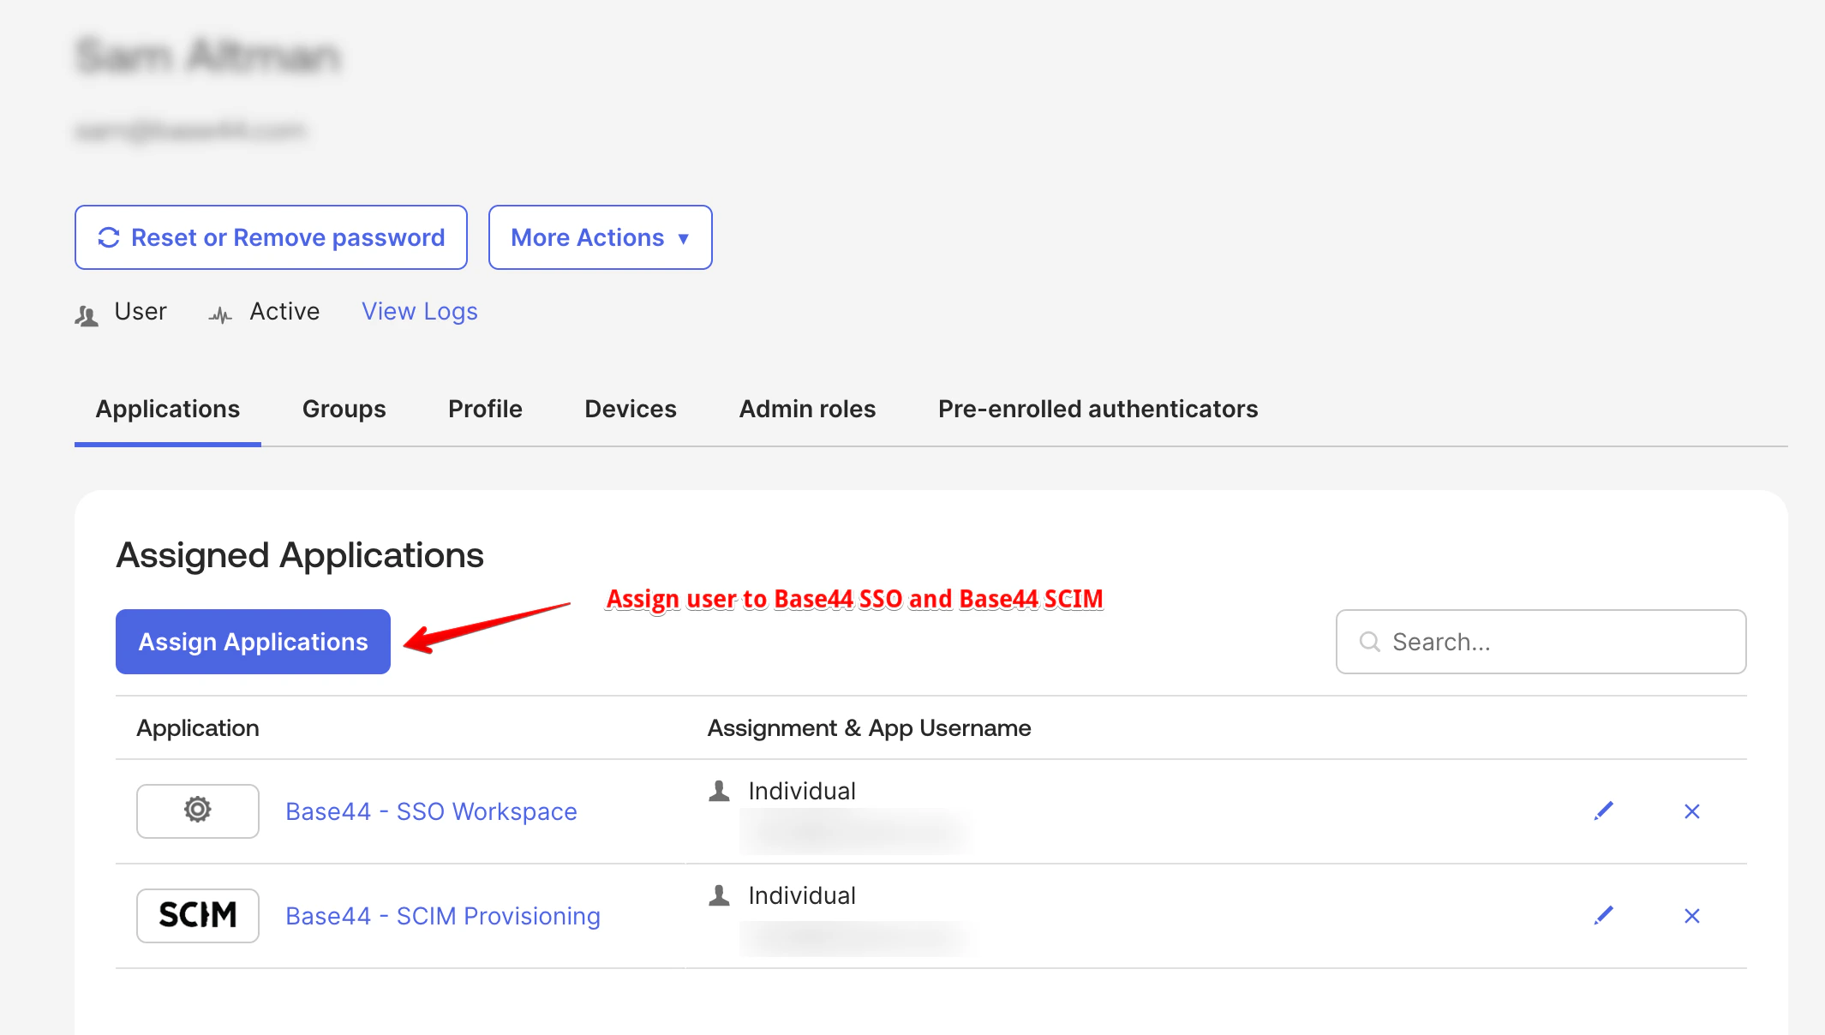Open the More Actions dropdown
This screenshot has width=1825, height=1035.
(x=600, y=237)
